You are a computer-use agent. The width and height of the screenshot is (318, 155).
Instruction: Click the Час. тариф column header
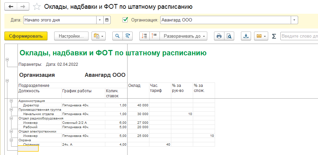[160, 91]
